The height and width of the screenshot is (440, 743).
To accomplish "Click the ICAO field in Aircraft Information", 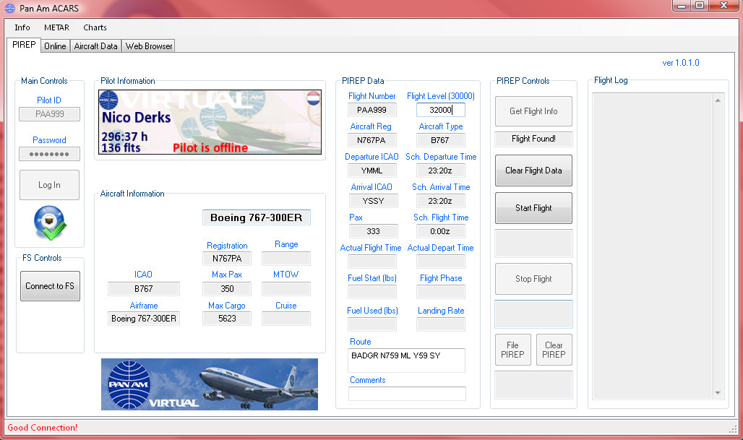I will [144, 288].
